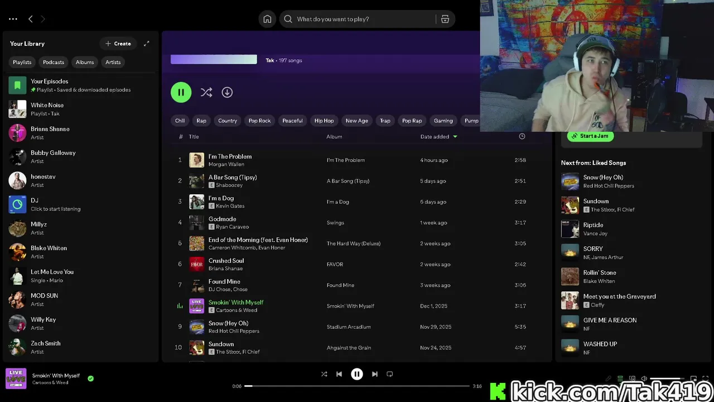This screenshot has width=714, height=402.
Task: Open Ryan Caraveo artist link
Action: point(233,227)
